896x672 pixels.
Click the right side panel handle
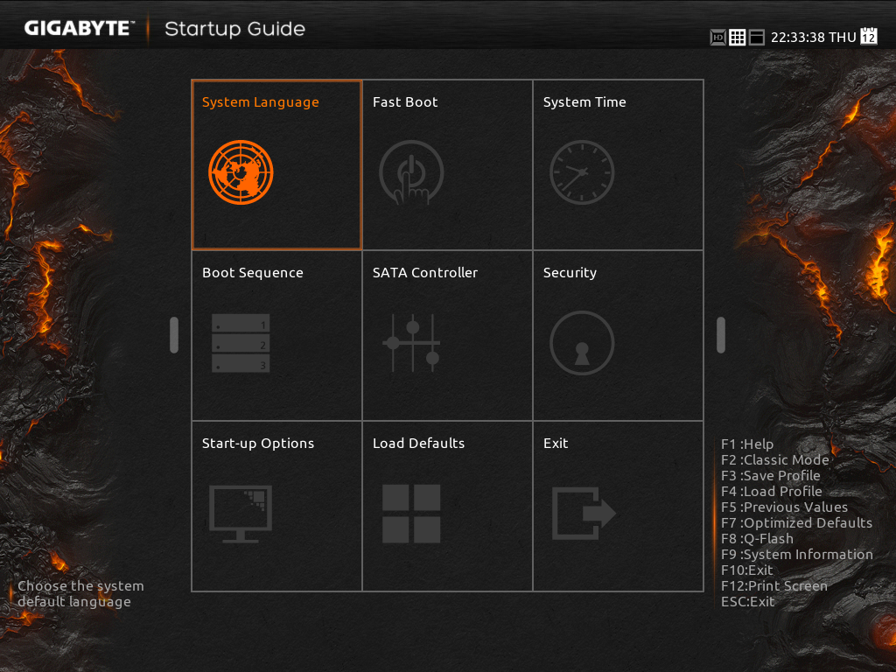click(721, 335)
